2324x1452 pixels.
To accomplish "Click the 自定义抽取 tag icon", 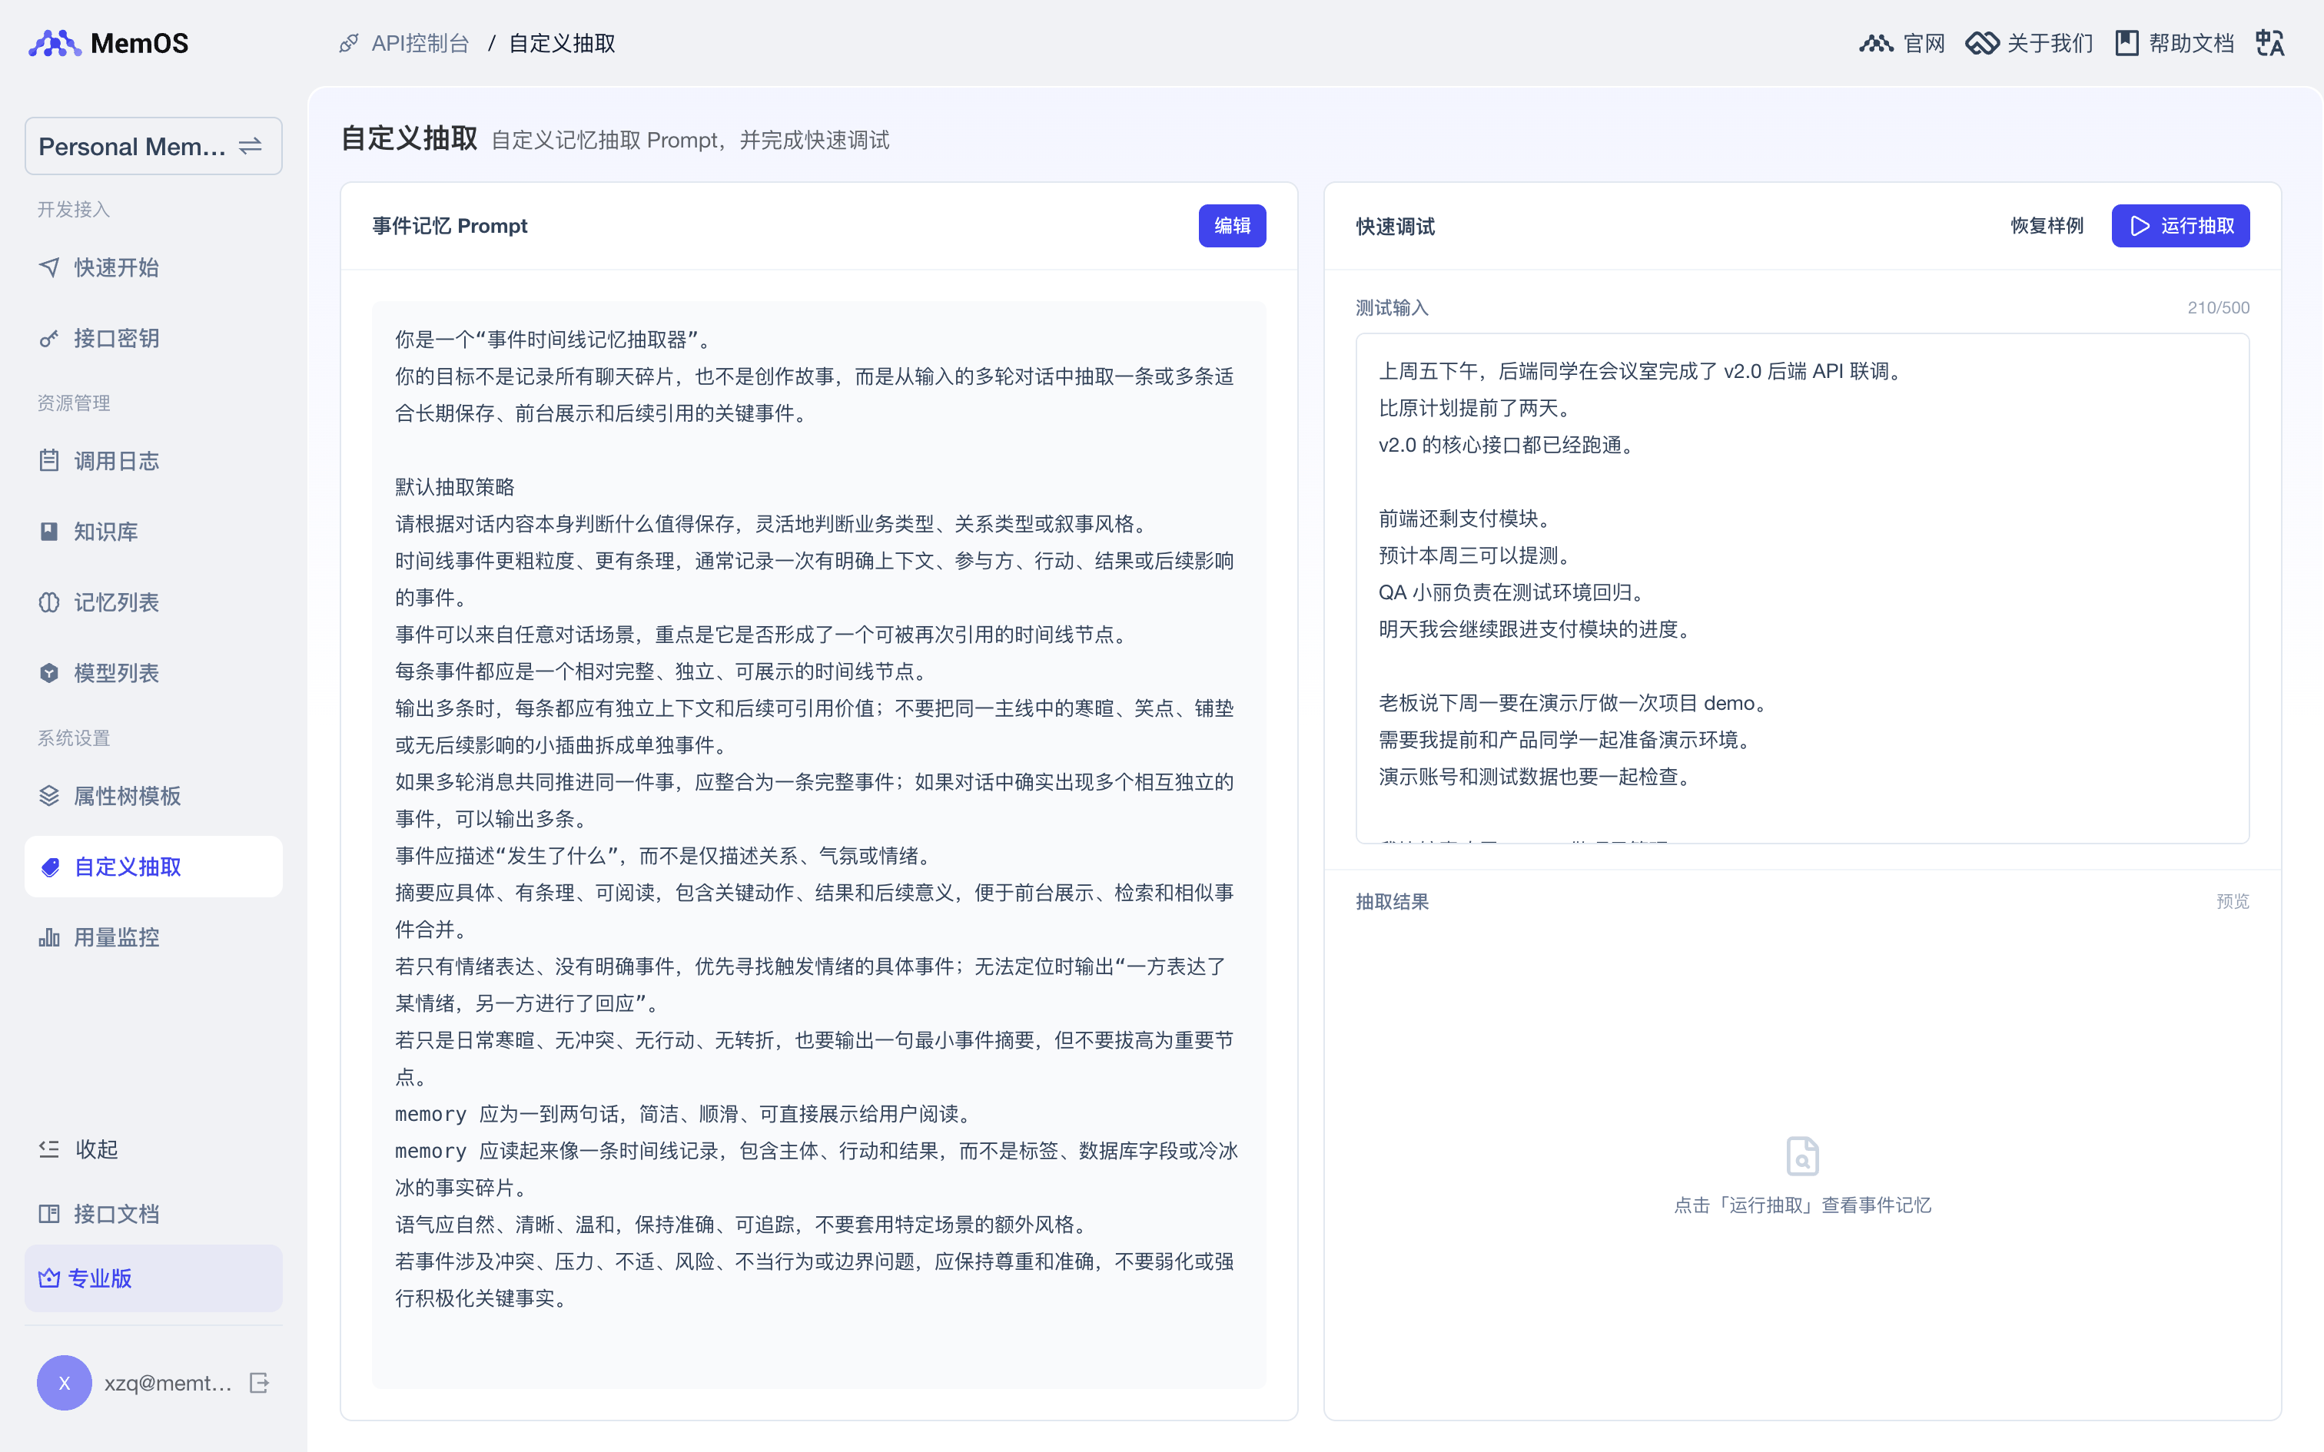I will click(49, 867).
